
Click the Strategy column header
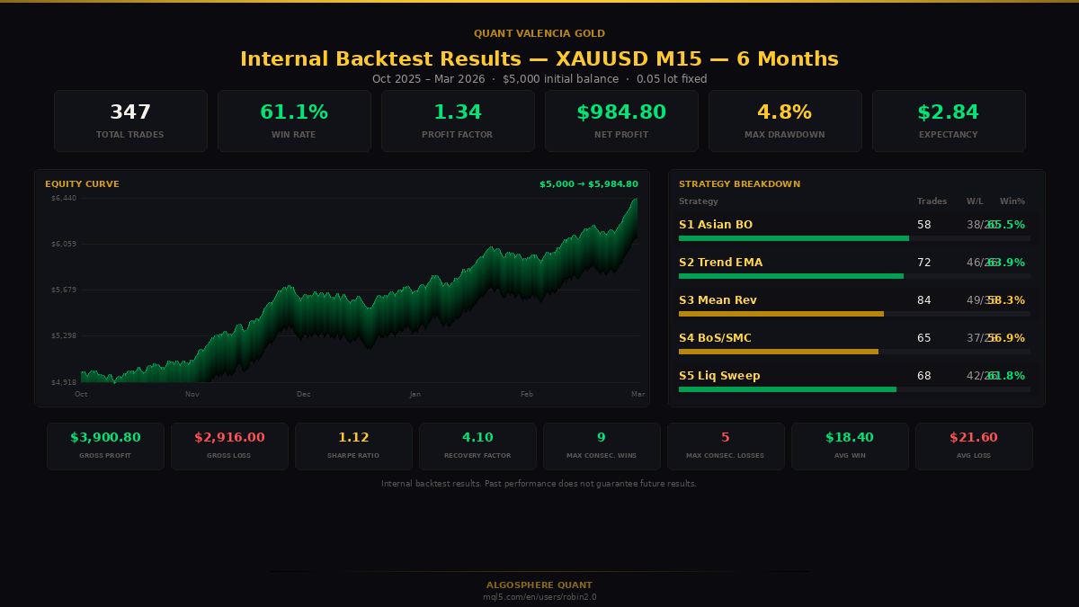coord(699,201)
